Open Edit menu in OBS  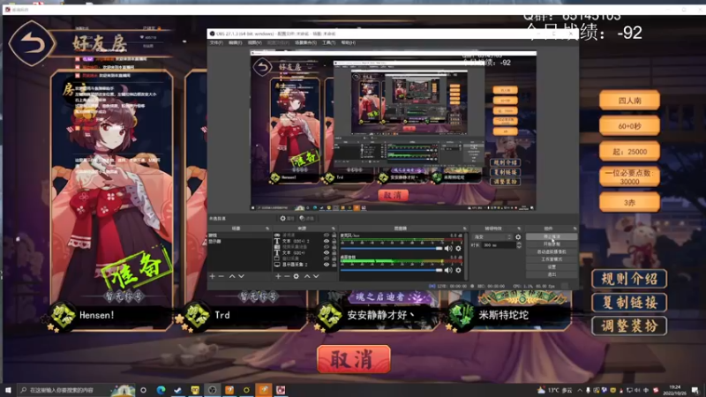[235, 42]
